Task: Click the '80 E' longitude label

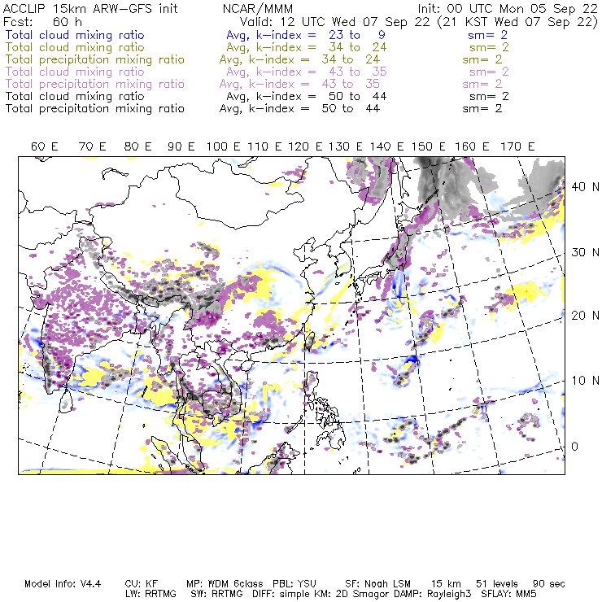Action: click(137, 146)
